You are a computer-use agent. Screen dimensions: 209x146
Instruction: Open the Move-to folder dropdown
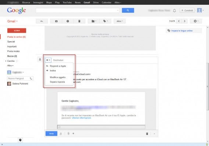click(94, 21)
